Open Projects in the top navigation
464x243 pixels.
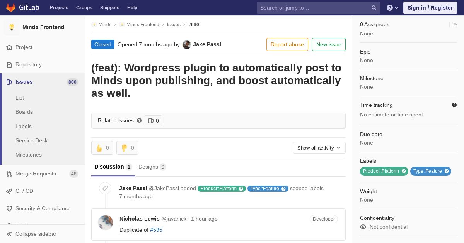pyautogui.click(x=59, y=8)
